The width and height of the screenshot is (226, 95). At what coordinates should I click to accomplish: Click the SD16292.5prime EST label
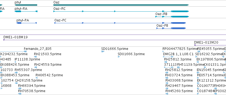209,54
